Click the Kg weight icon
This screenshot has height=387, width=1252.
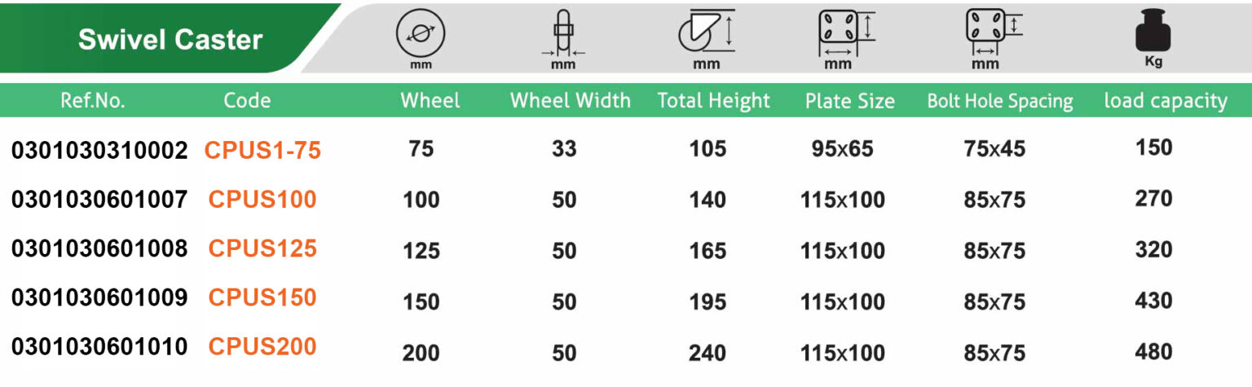click(1153, 34)
